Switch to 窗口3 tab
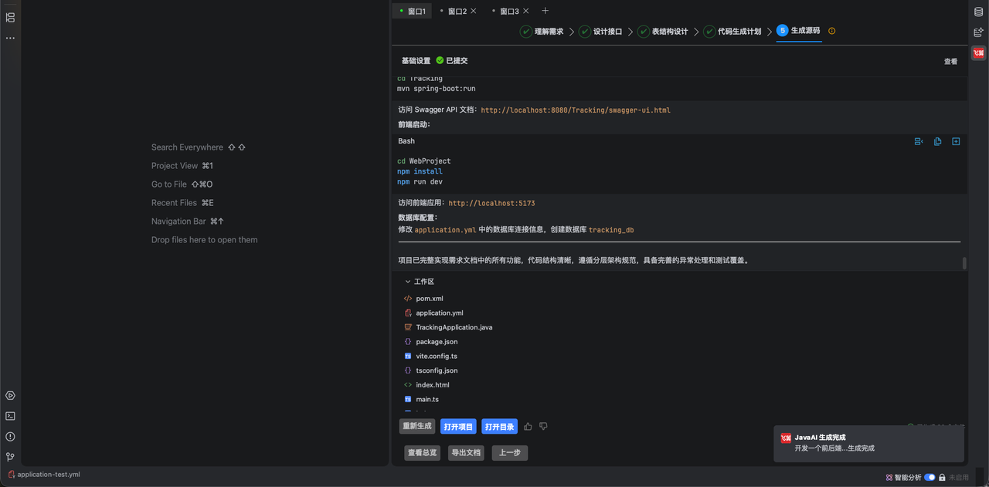 (509, 11)
